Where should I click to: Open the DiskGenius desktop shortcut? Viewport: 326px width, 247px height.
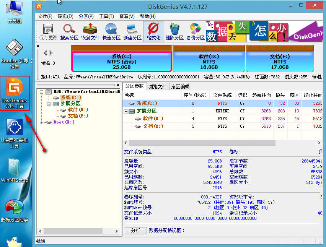point(15,93)
